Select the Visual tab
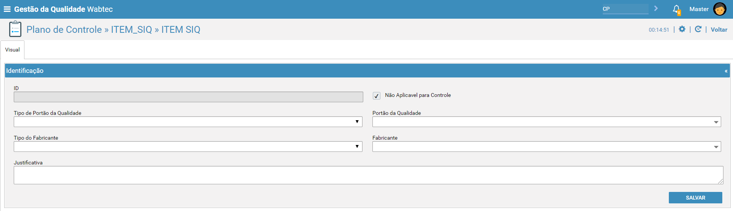The height and width of the screenshot is (211, 733). [x=13, y=50]
